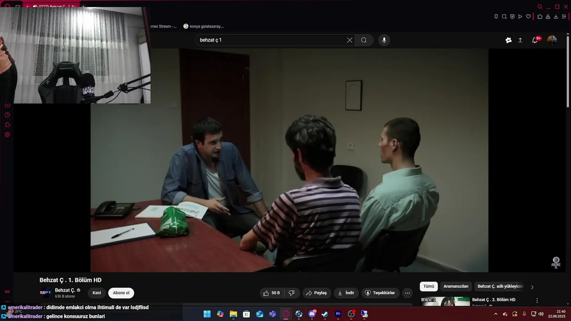Open Behzat Ç. 2. Bölüm HD thumbnail

click(445, 301)
